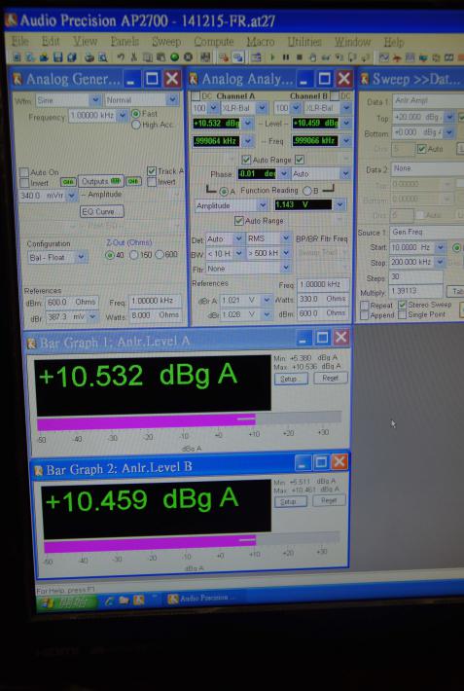Click the New Test icon at toolbar start
This screenshot has width=464, height=691.
(x=17, y=57)
